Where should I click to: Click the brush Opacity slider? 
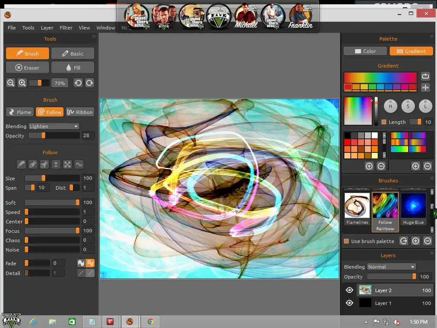pos(54,135)
